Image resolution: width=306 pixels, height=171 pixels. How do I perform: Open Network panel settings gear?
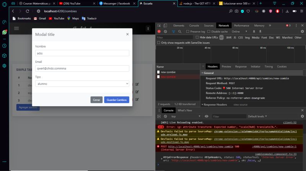(x=302, y=31)
